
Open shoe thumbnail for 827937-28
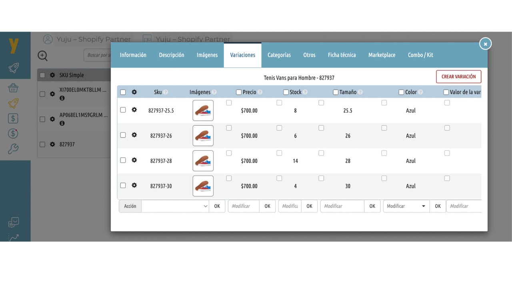click(203, 161)
